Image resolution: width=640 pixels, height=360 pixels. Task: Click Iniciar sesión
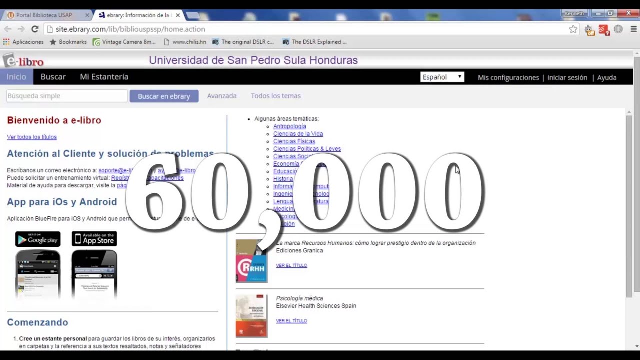pos(567,77)
